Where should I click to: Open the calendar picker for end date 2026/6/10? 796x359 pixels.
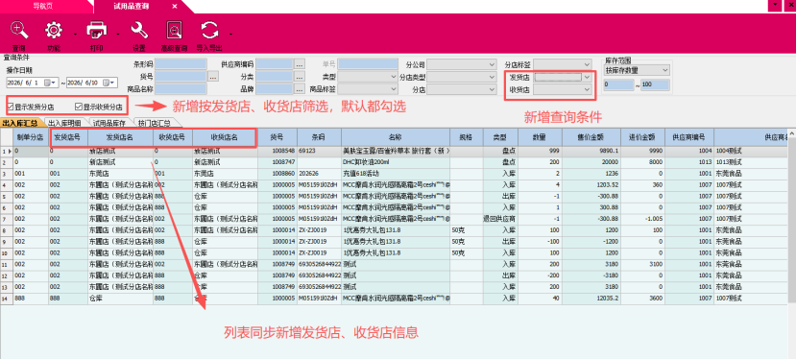[108, 83]
